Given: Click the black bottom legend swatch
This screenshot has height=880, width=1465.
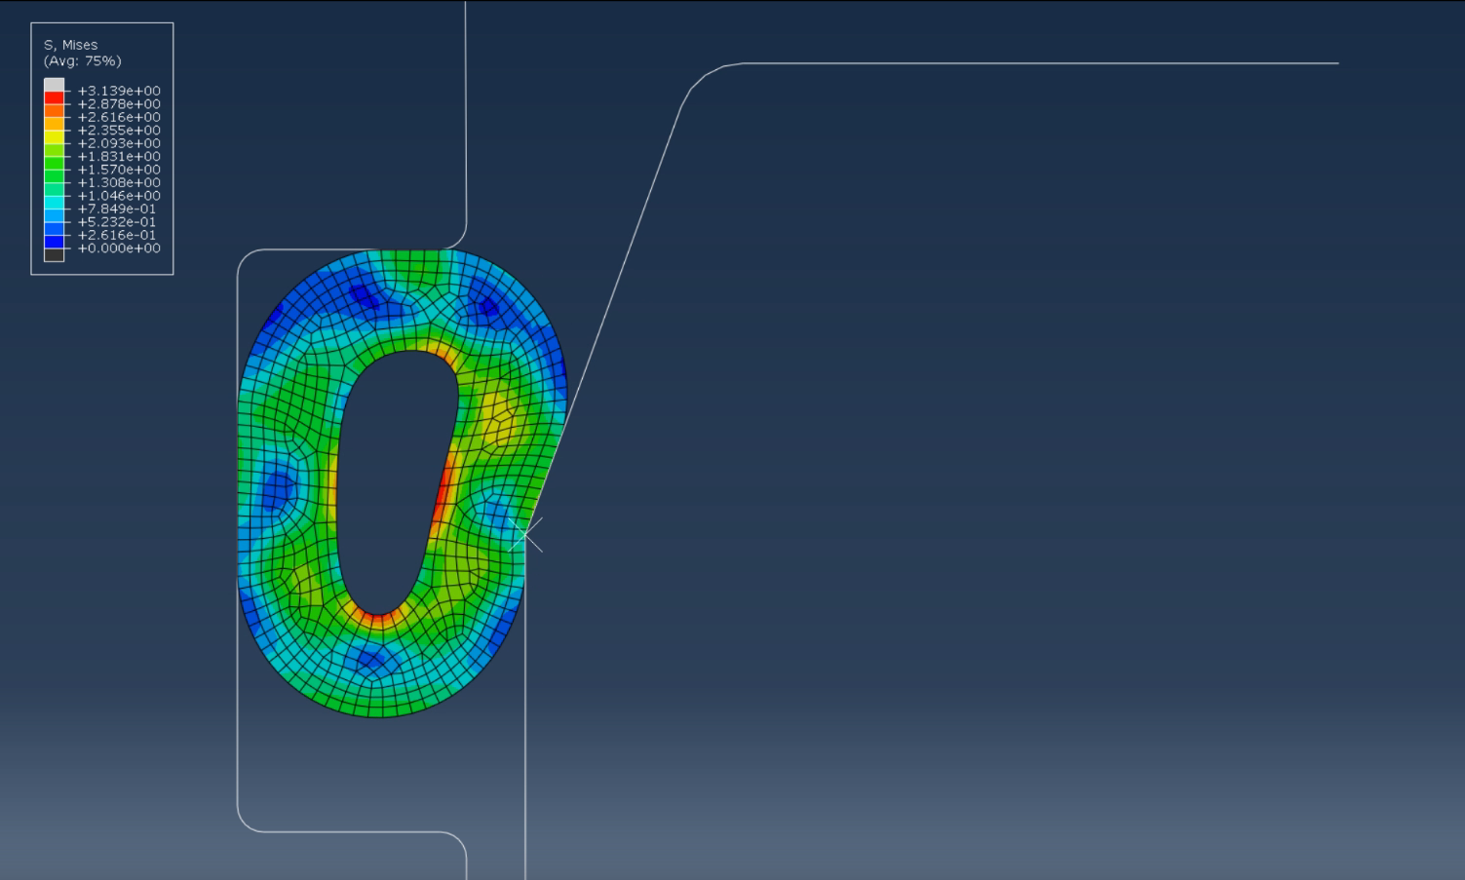Looking at the screenshot, I should [54, 254].
